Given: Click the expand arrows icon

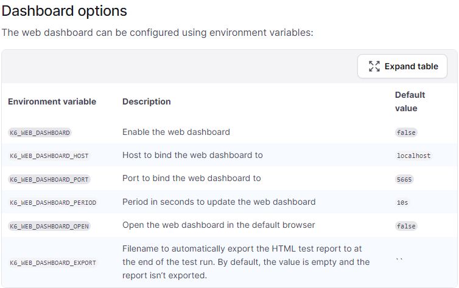Looking at the screenshot, I should coord(374,66).
